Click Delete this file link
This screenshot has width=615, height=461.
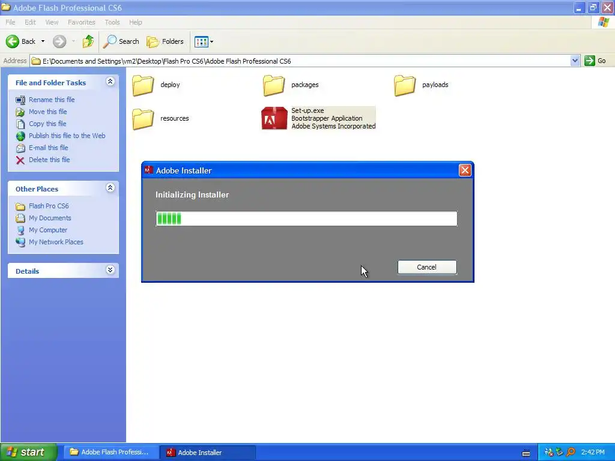[49, 160]
